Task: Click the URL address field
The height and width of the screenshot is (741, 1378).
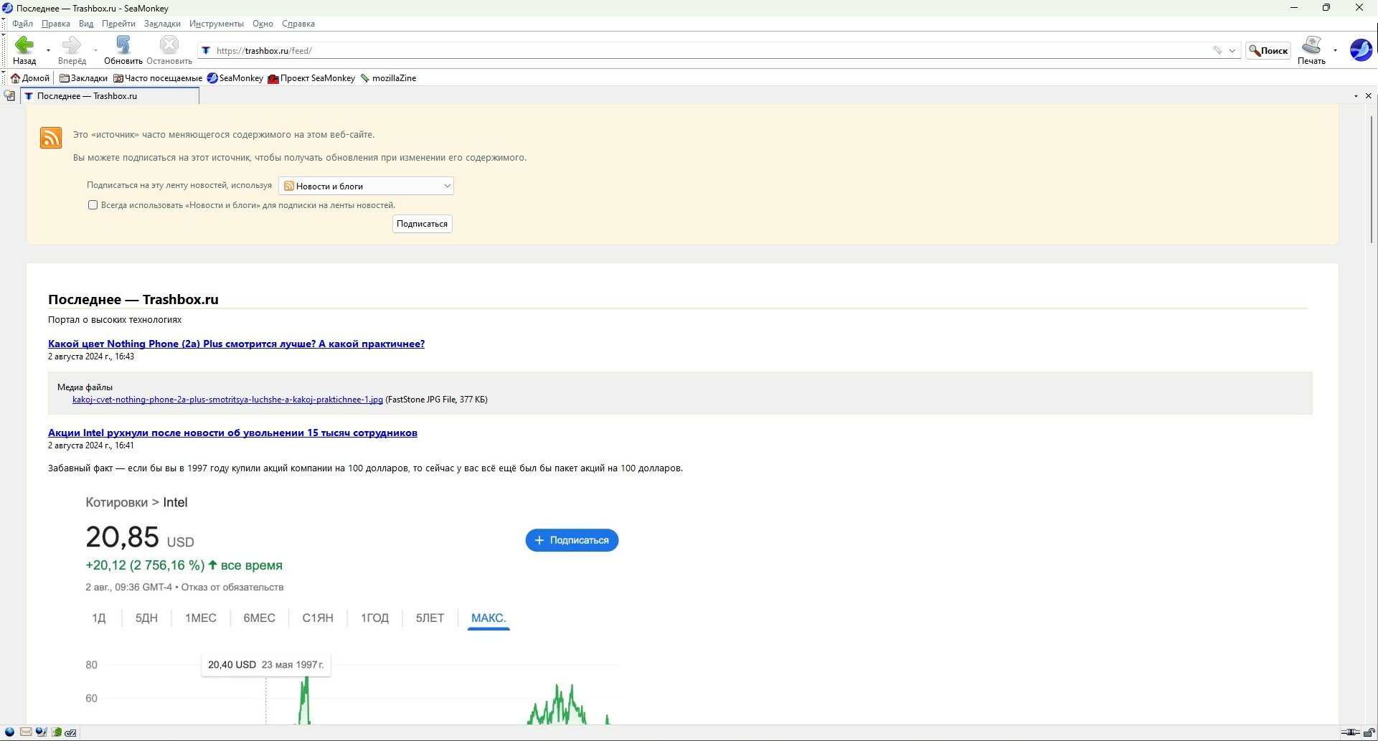Action: [710, 50]
